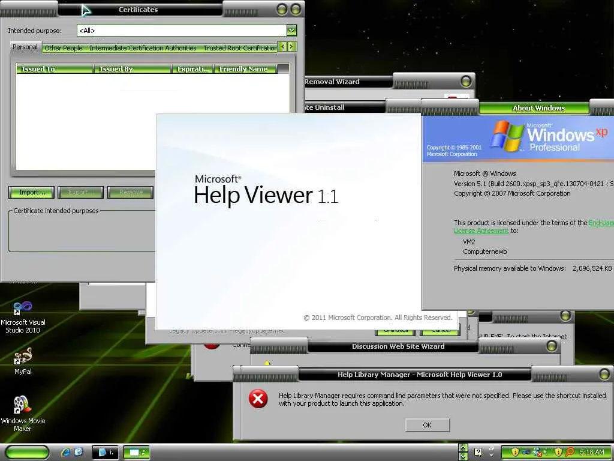Open the End-User License Agreement link
614x461 pixels.
[533, 226]
